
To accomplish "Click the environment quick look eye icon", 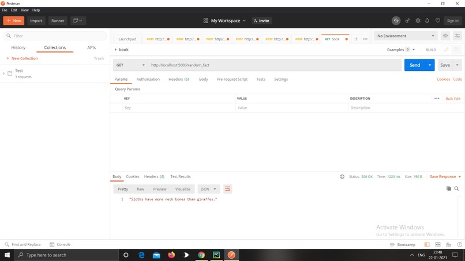I will [x=445, y=36].
